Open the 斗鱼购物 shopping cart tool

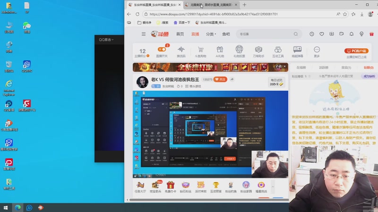(x=200, y=52)
